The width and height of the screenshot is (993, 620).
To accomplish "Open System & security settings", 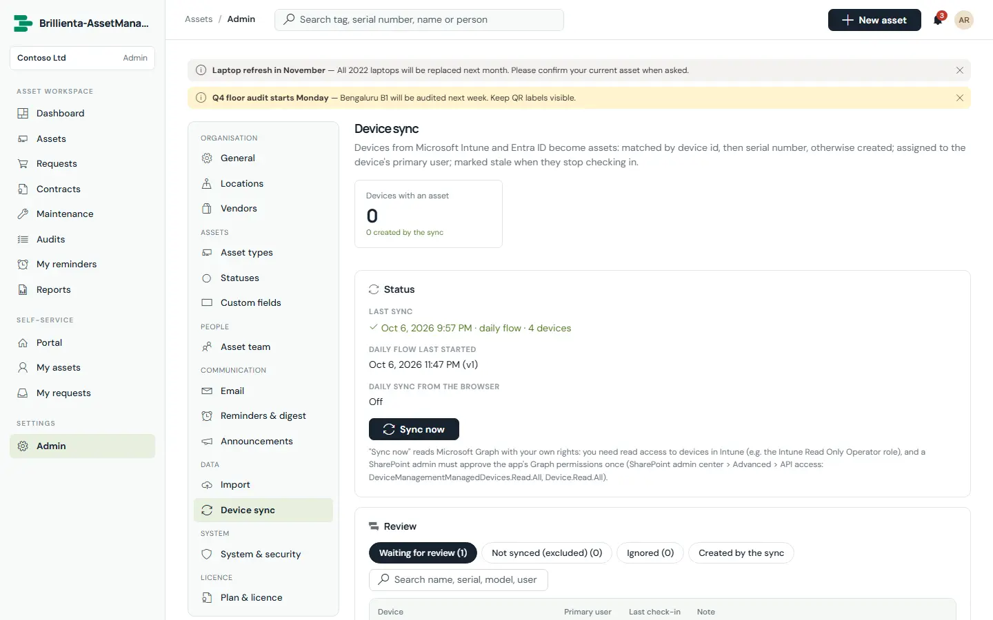I will pos(263,554).
